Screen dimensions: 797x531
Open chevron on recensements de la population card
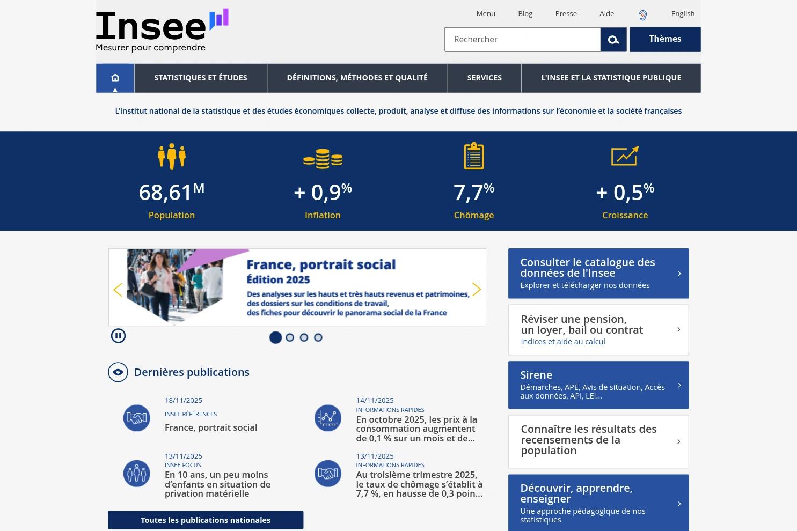(679, 441)
